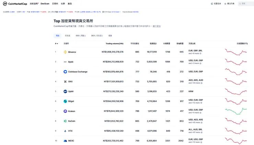Open the 投資組合 portfolio button
The width and height of the screenshot is (254, 145).
point(216,3)
